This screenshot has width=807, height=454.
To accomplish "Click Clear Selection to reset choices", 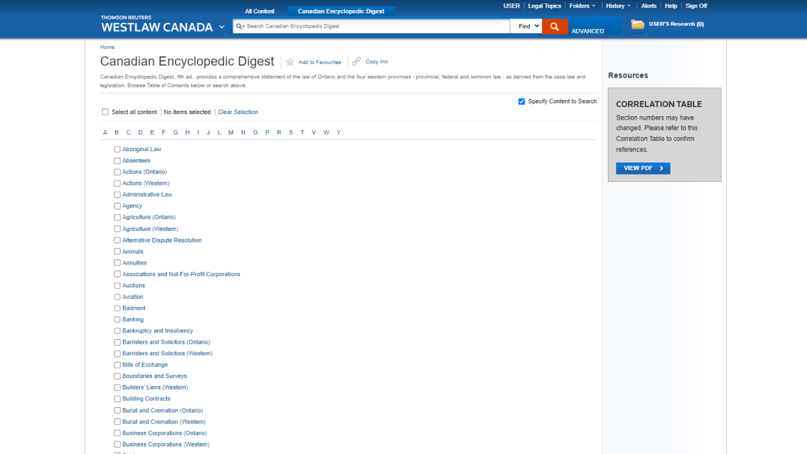I will point(237,111).
